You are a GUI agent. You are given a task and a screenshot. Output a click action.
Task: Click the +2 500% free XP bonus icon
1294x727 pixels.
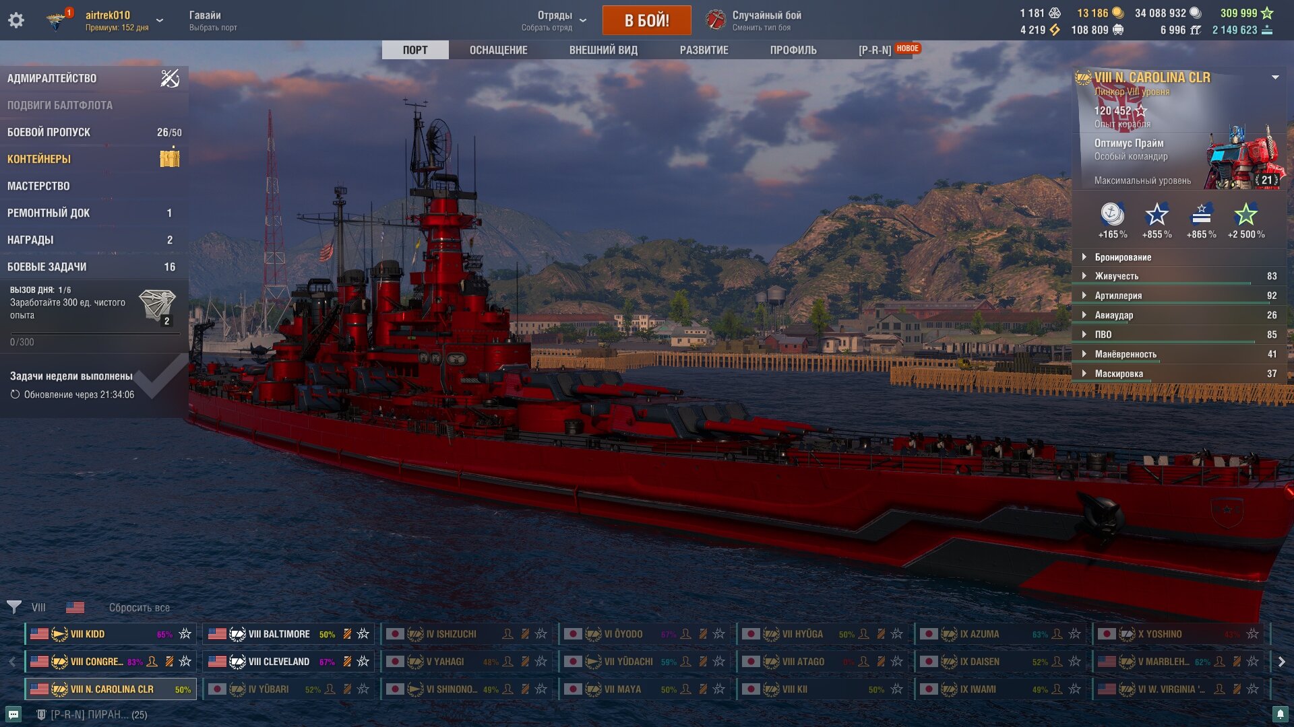tap(1245, 215)
